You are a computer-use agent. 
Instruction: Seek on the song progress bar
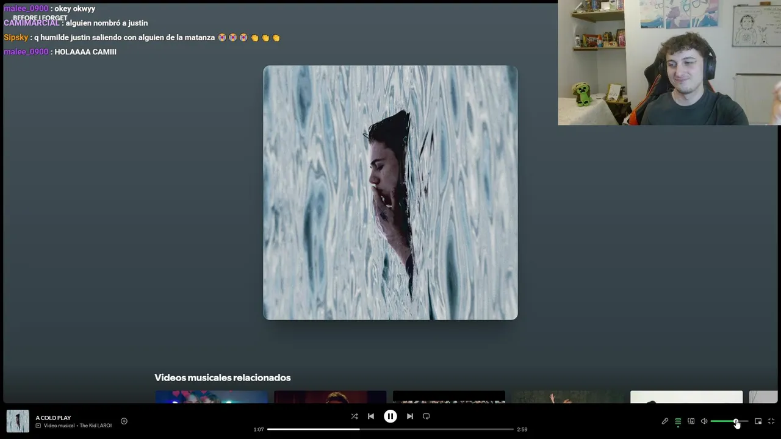click(x=390, y=429)
